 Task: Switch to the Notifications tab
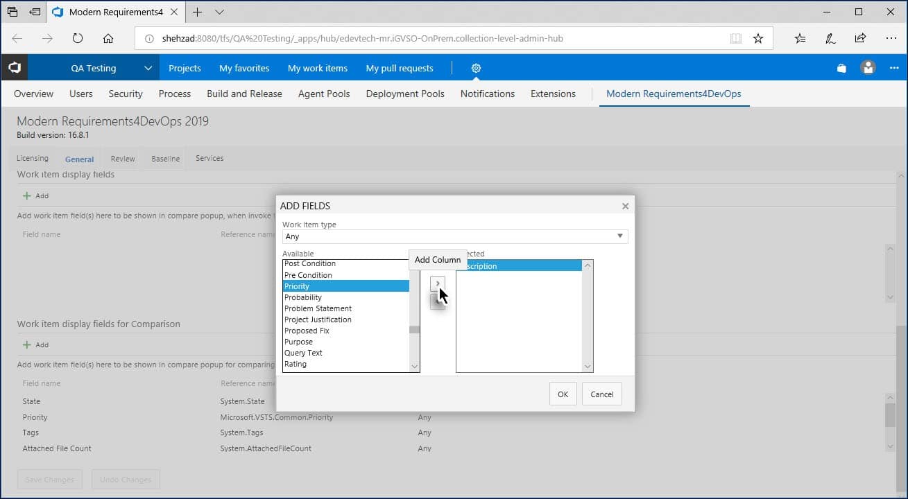pyautogui.click(x=488, y=94)
